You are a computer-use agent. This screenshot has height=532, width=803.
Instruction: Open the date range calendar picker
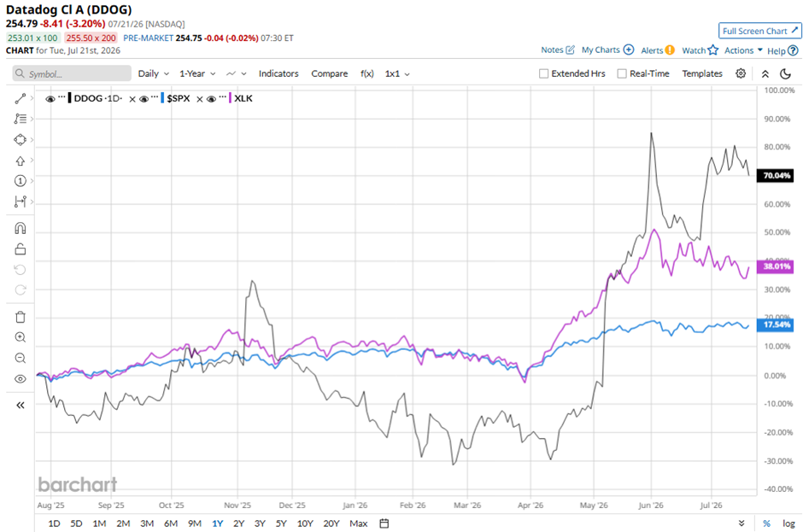[384, 523]
